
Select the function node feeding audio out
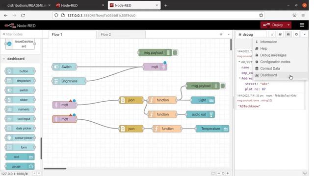[x=162, y=114]
